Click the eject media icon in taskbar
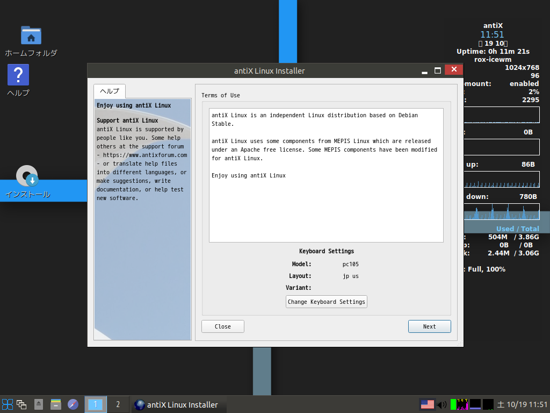Screen dimensions: 550x413 point(39,404)
